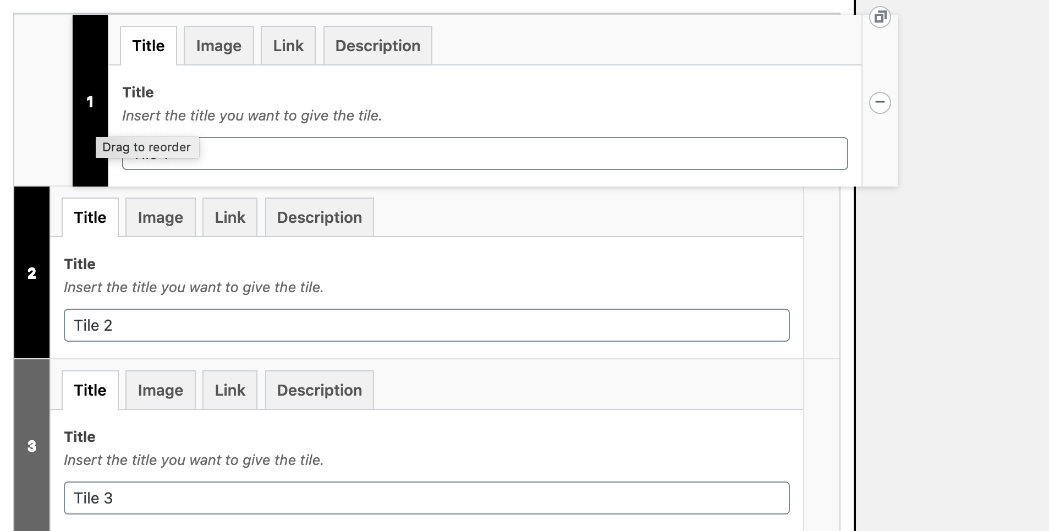1049x531 pixels.
Task: Click the row 1 reorder handle
Action: pyautogui.click(x=90, y=101)
